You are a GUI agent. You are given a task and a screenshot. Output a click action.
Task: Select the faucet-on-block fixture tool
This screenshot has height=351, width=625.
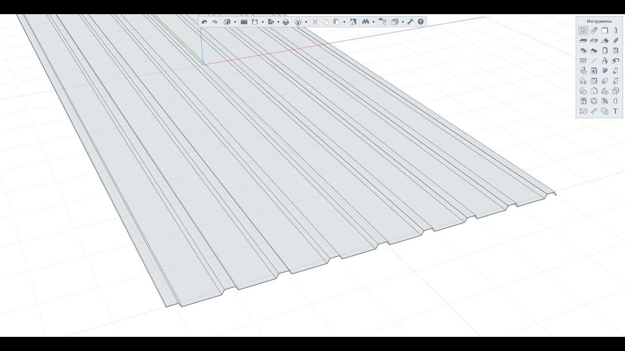point(604,61)
